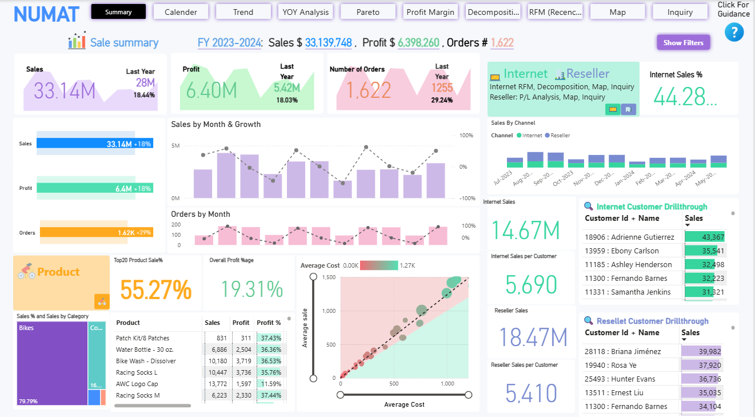The image size is (755, 417).
Task: Select the Water Bottle - 30 oz. row
Action: [x=199, y=350]
